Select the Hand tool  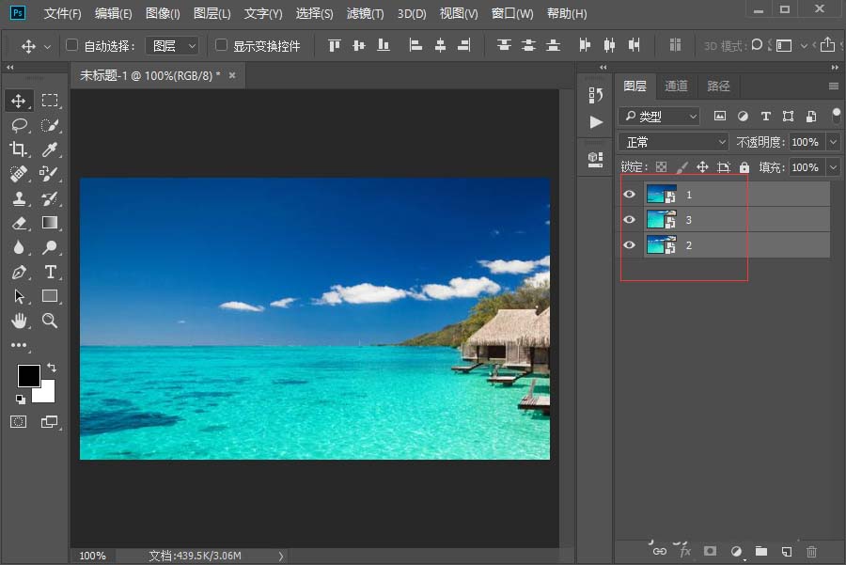click(x=19, y=321)
